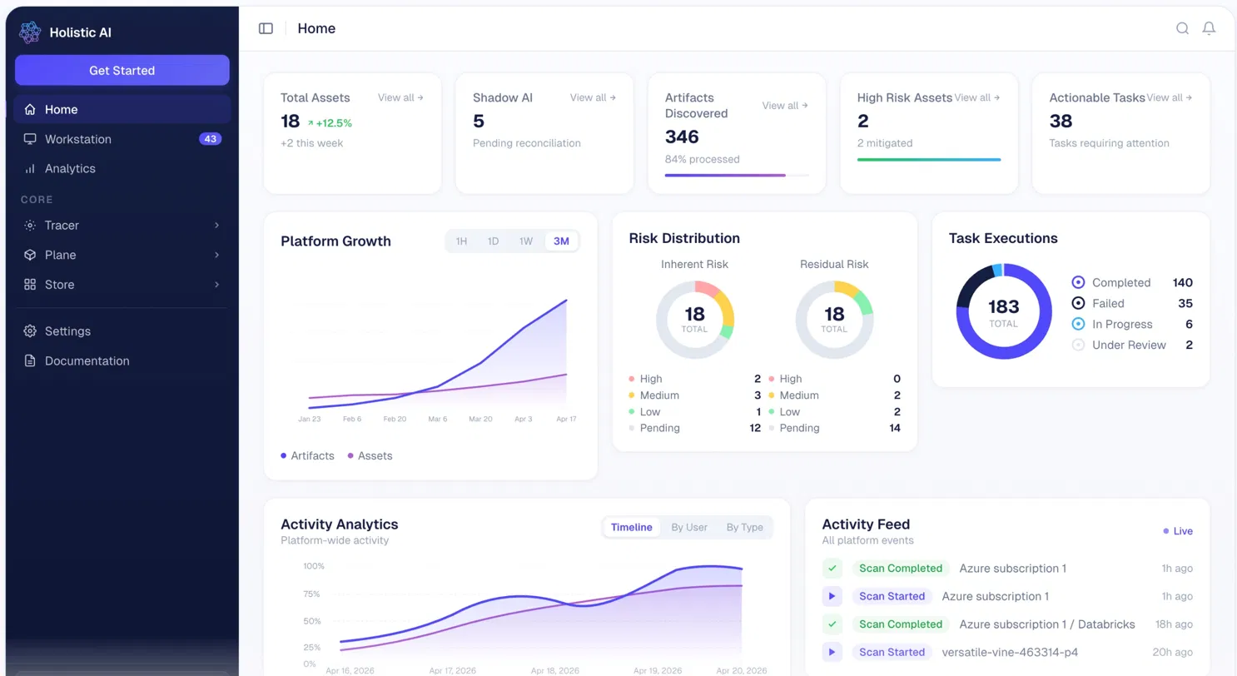Click the Tracer icon in sidebar

(30, 226)
